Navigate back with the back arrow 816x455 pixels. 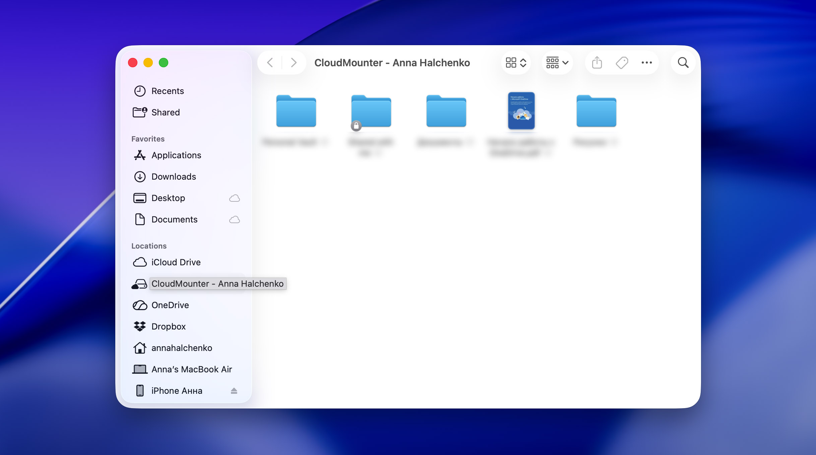[x=269, y=62]
